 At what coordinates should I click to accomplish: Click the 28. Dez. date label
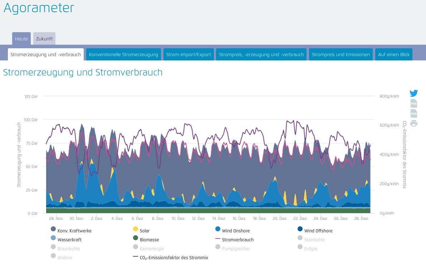click(361, 218)
